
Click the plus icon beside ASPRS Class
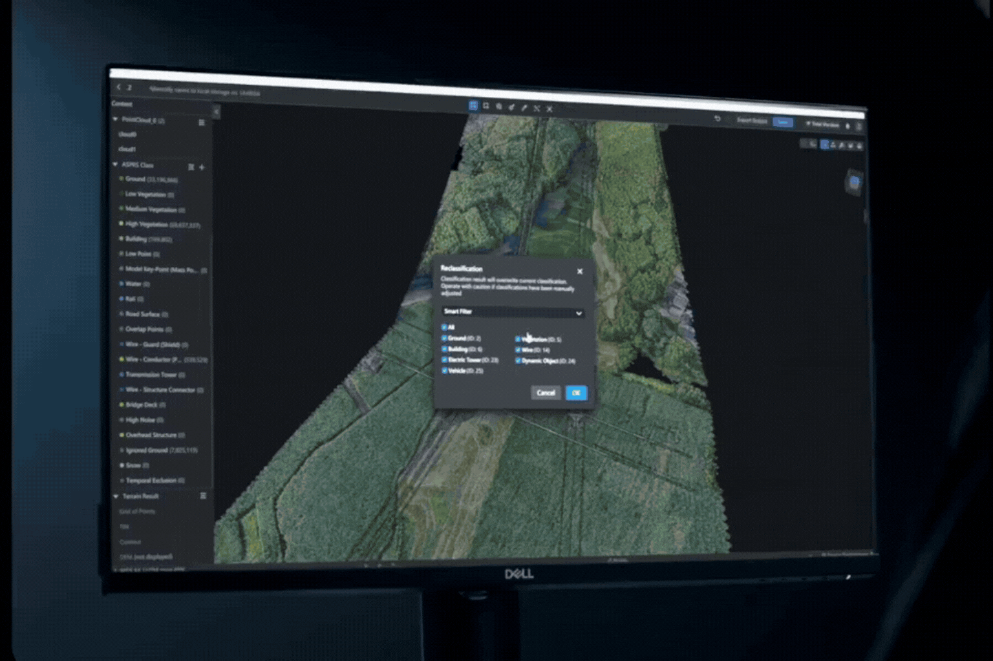pos(202,167)
